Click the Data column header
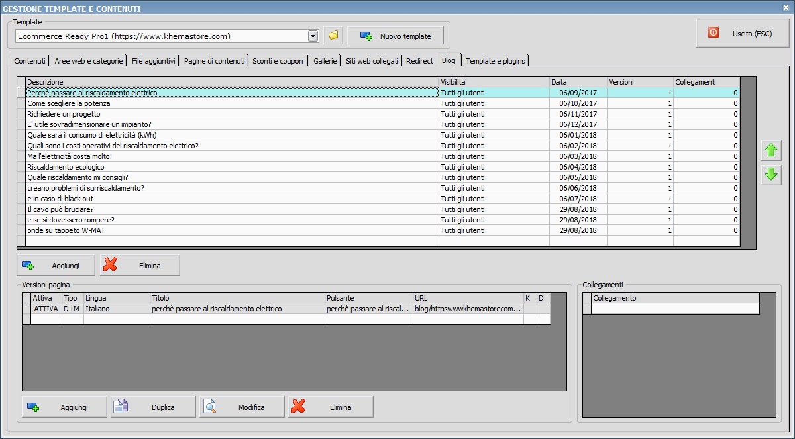The image size is (795, 439). [578, 82]
